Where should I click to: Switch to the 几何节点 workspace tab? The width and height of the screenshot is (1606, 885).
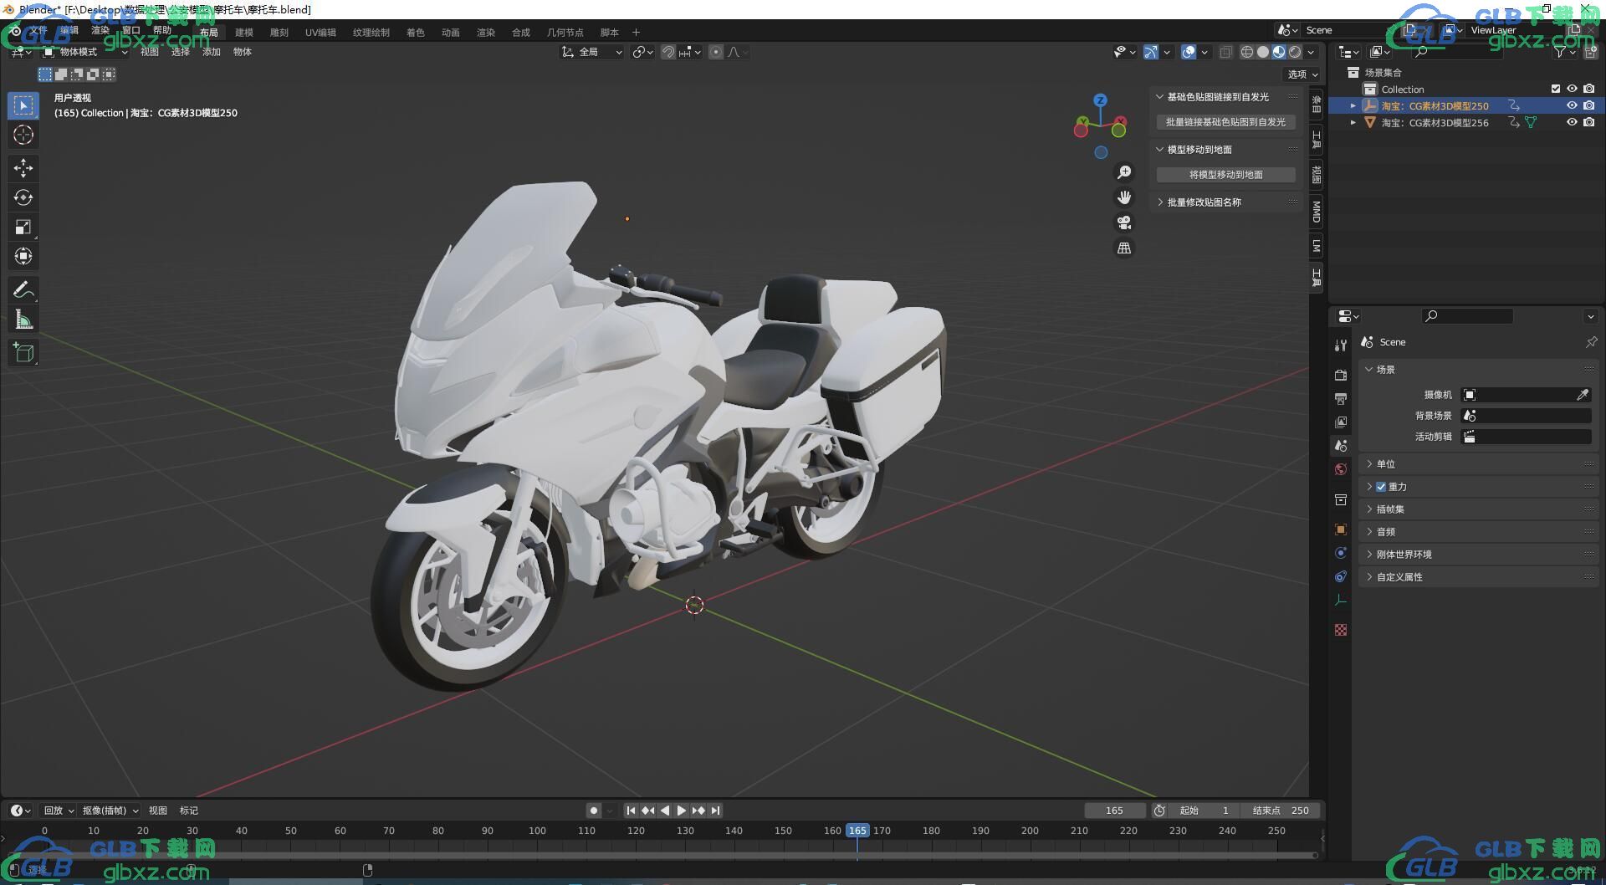coord(565,33)
